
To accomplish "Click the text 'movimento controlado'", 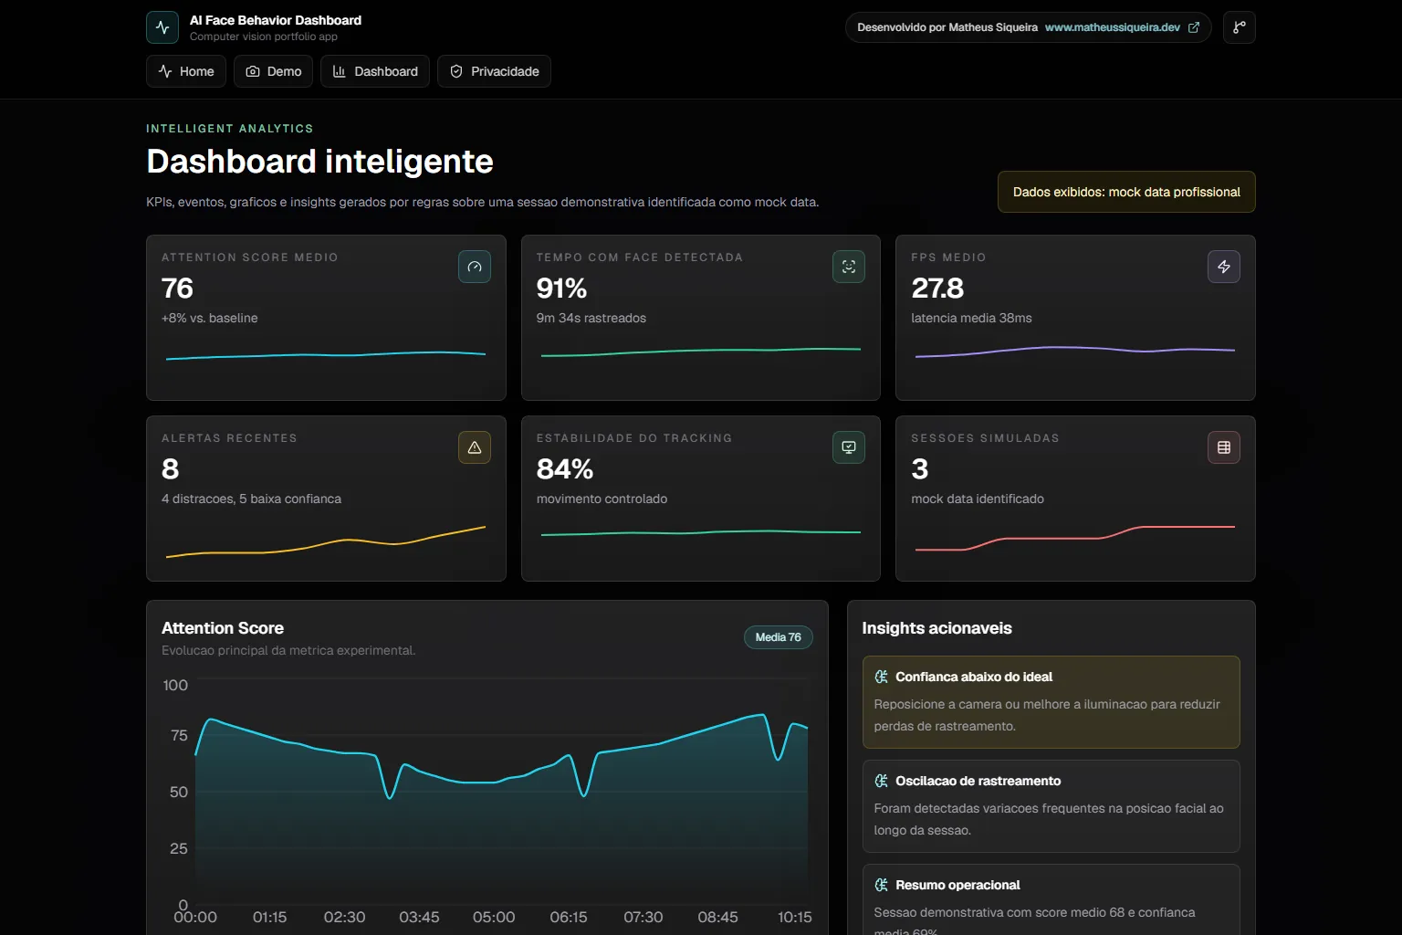I will click(x=602, y=499).
